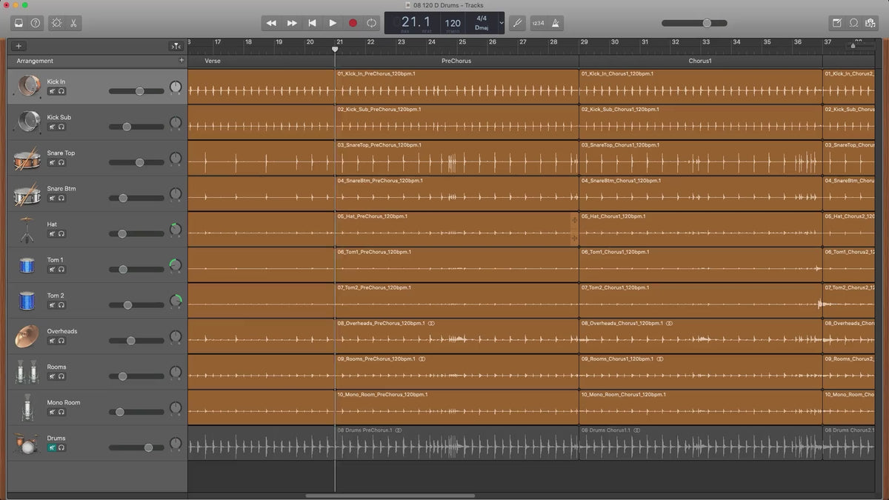Select the Chorus1 arrangement marker
The width and height of the screenshot is (889, 500).
point(700,61)
